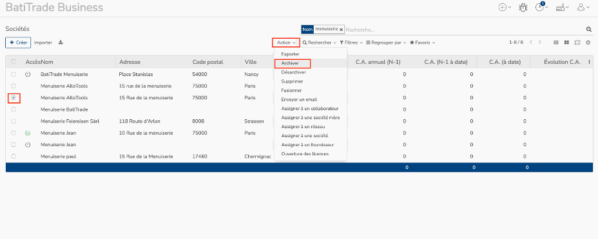The image size is (598, 239).
Task: Click the green check icon for Menuiserie Jean
Action: tap(28, 133)
